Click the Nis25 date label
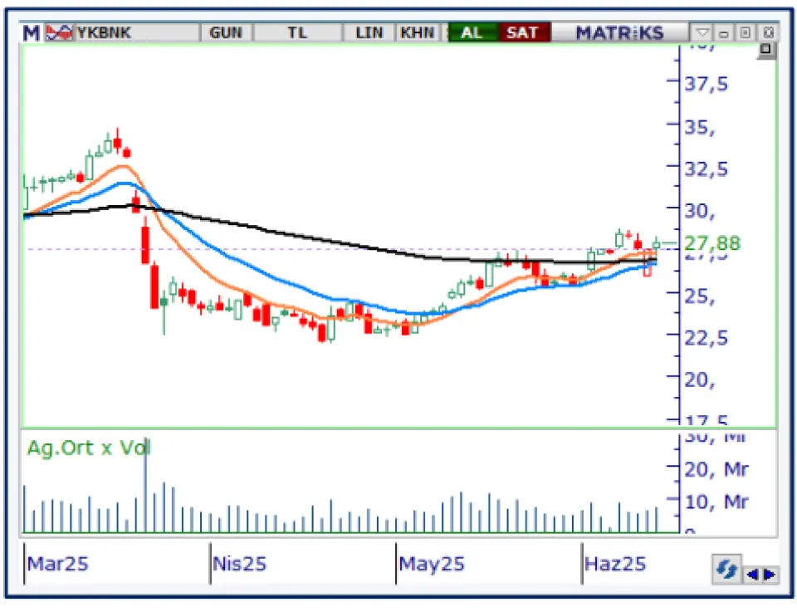The image size is (797, 612). [239, 564]
